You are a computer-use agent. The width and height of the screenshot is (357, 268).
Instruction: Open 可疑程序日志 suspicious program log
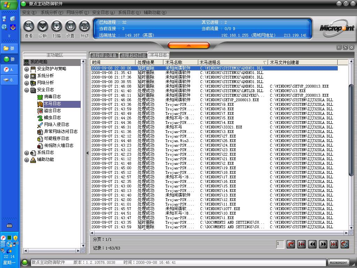(x=53, y=139)
